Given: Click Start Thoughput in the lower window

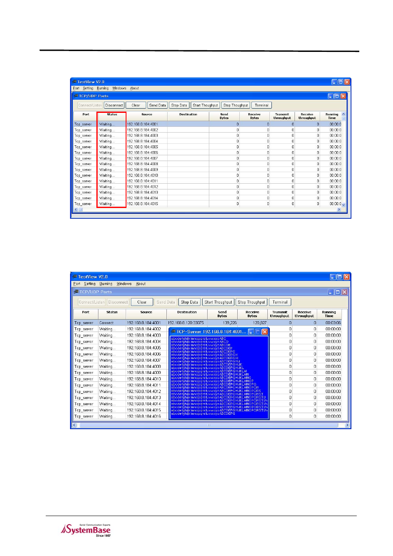Looking at the screenshot, I should click(x=218, y=302).
